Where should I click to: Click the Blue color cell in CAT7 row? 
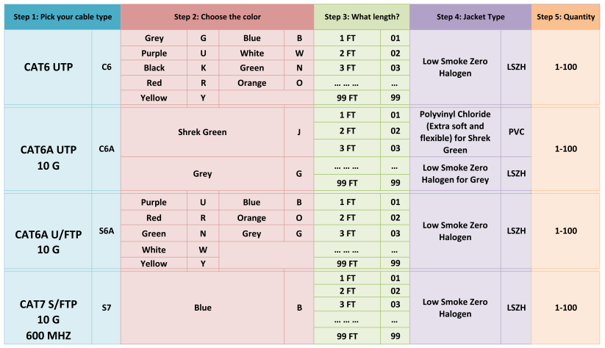point(202,308)
